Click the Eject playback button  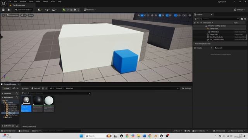click(75, 10)
